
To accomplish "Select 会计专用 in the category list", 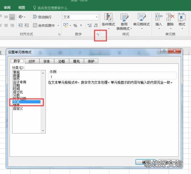I will (x=19, y=82).
